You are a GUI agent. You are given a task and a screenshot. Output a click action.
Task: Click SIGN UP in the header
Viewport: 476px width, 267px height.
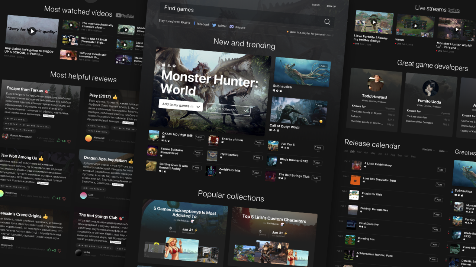[x=331, y=6]
